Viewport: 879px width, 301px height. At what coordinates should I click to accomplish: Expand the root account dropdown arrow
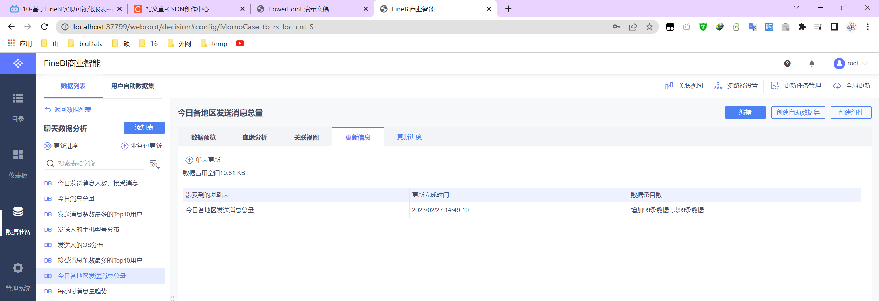[x=865, y=63]
